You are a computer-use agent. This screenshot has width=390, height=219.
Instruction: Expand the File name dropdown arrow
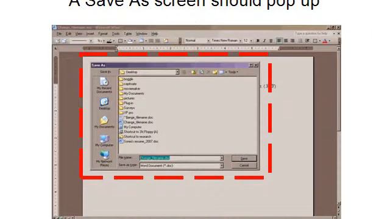pyautogui.click(x=221, y=158)
